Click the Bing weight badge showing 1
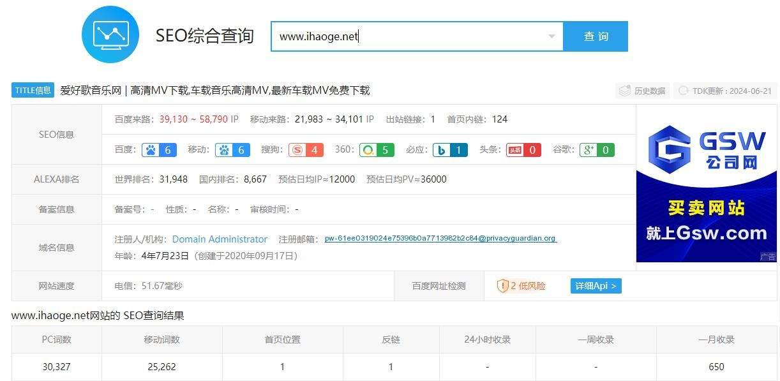The width and height of the screenshot is (780, 381). [x=449, y=150]
